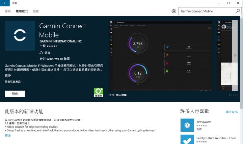The image size is (243, 144).
Task: Show next screenshot with right chevron
Action: pos(235,55)
